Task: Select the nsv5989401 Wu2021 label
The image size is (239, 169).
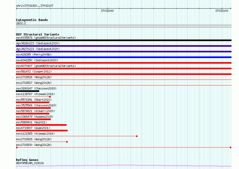Action: pyautogui.click(x=31, y=122)
